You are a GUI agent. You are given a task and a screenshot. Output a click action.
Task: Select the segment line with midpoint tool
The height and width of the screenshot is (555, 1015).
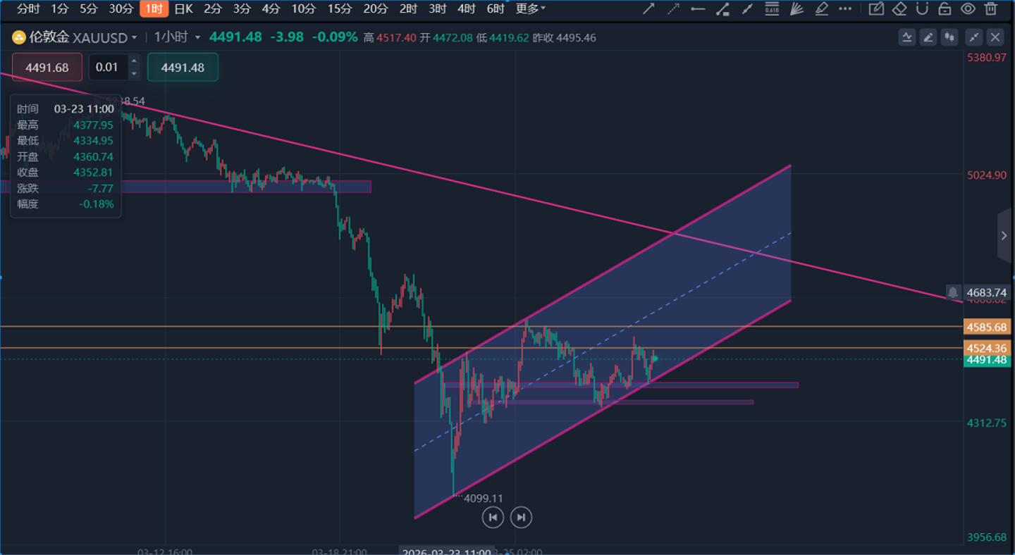[747, 9]
